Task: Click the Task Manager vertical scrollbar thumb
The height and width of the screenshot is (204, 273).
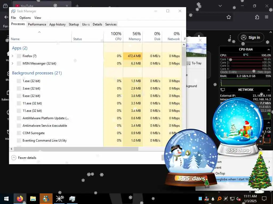Action: [x=184, y=56]
